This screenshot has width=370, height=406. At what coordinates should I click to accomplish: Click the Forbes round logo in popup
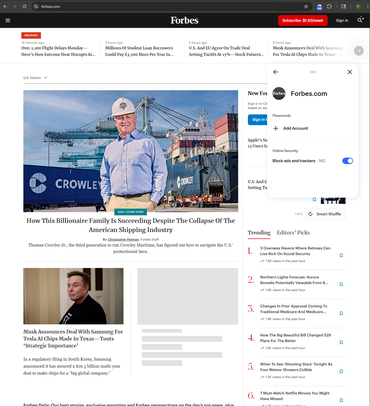coord(279,93)
